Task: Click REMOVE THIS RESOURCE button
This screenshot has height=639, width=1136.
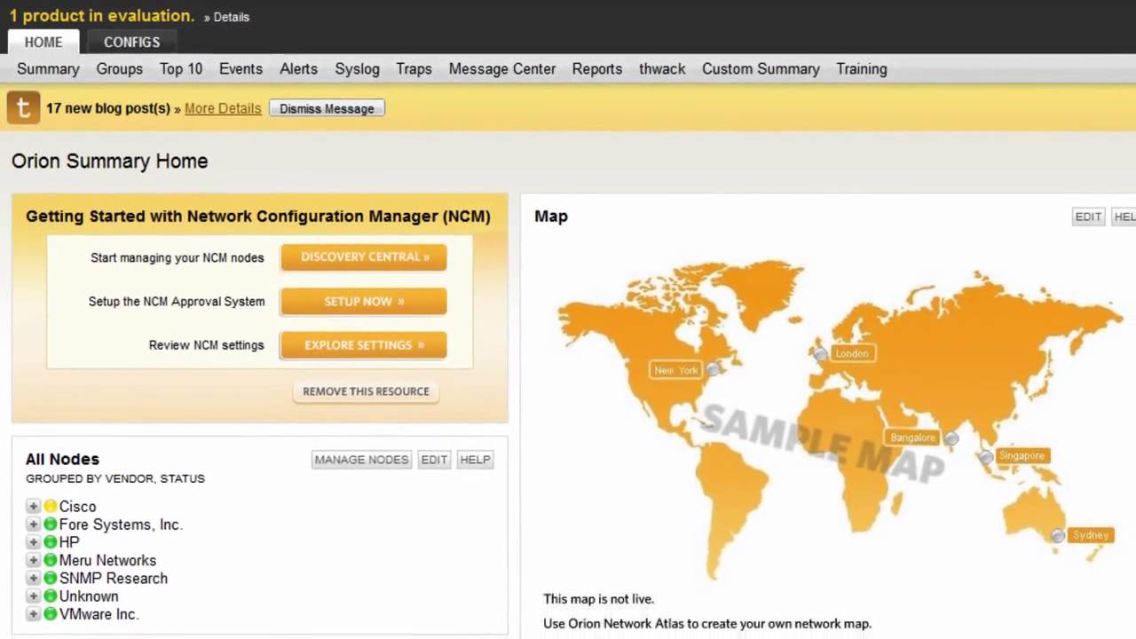Action: tap(366, 391)
